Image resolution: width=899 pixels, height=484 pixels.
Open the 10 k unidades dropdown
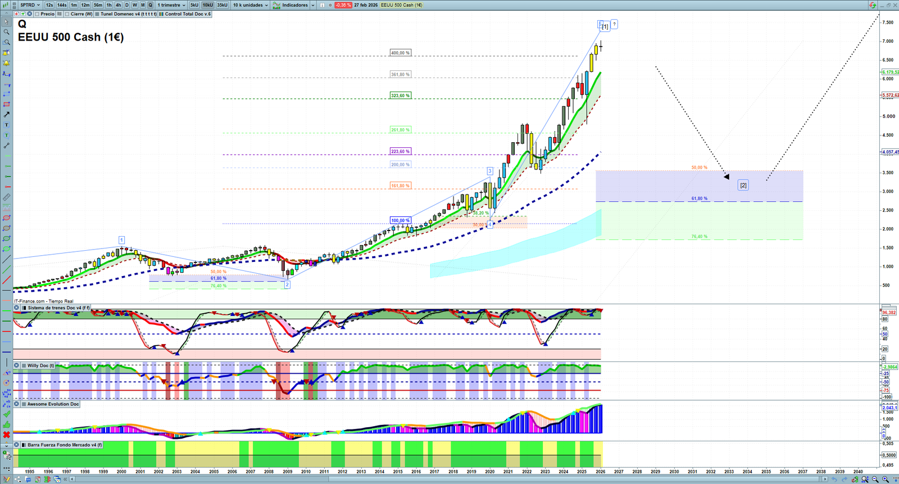tap(251, 5)
